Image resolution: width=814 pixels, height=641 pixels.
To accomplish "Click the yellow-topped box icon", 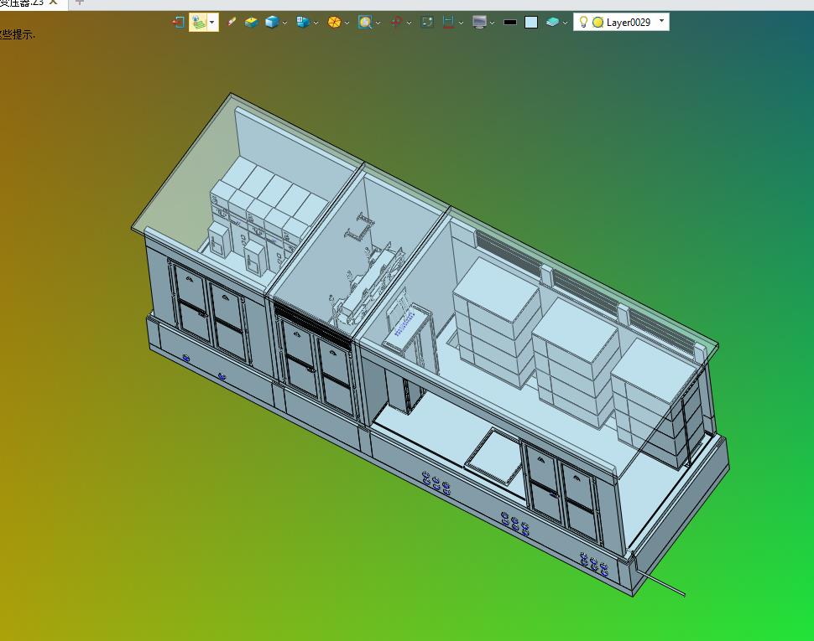I will click(251, 23).
